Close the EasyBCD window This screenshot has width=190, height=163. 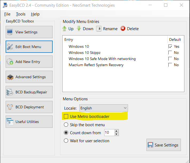pos(181,5)
